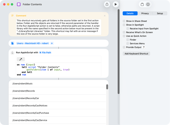Select the /Users/robert/Records/Car/Notices row
Screen dimensions: 170x125
tap(57, 105)
